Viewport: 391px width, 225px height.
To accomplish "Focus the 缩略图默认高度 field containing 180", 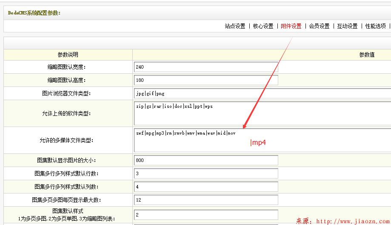I will [205, 80].
